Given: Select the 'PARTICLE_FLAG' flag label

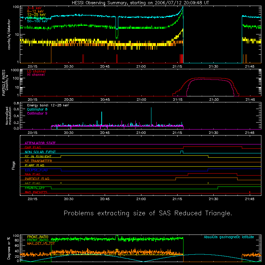Looking at the screenshot, I should [37, 179].
